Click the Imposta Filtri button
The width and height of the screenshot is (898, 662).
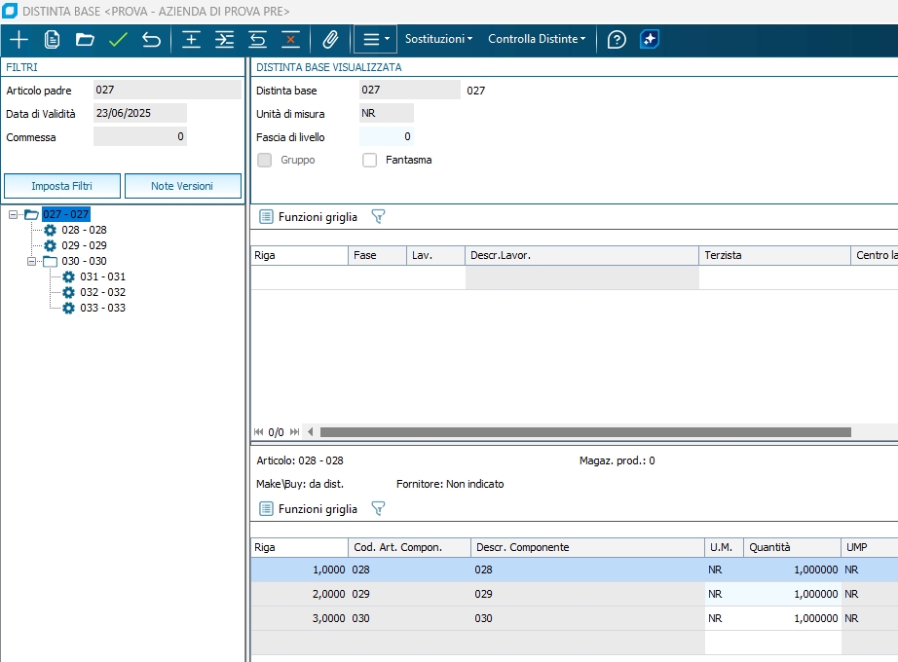point(62,186)
